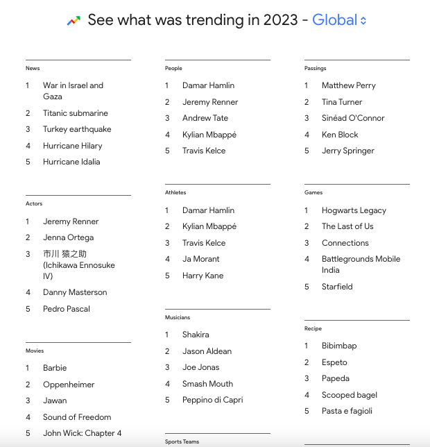The width and height of the screenshot is (430, 447).
Task: Select 'Scooped bagel' in the Recipe list
Action: [x=350, y=395]
